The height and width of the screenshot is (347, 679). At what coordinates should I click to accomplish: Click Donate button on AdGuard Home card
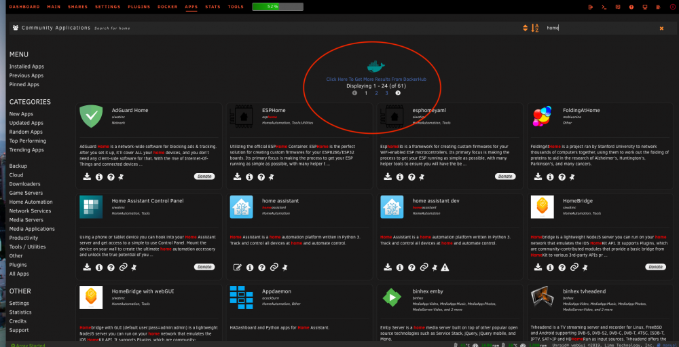[x=204, y=177]
